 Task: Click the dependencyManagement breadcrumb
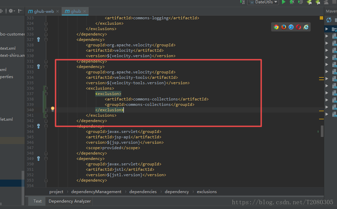point(96,191)
